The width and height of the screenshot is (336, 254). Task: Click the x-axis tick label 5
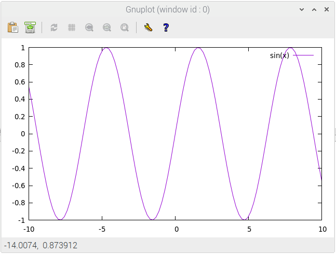click(x=249, y=230)
